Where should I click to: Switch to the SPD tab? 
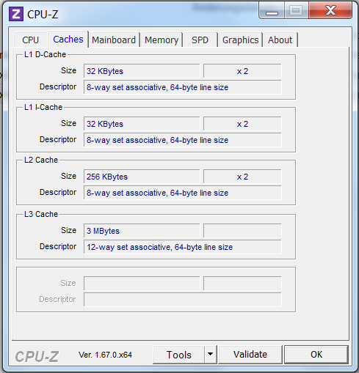click(x=200, y=40)
